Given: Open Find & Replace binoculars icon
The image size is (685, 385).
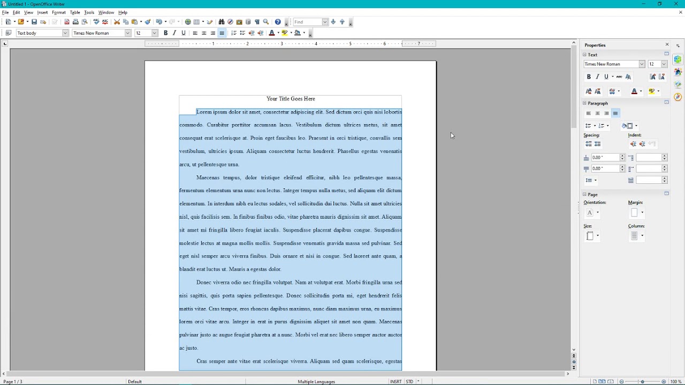Looking at the screenshot, I should (222, 22).
